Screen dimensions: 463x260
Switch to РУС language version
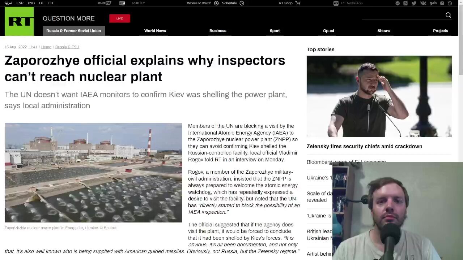click(x=31, y=3)
